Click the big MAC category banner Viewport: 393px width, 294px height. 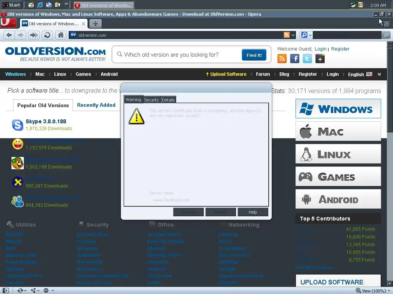pos(338,131)
